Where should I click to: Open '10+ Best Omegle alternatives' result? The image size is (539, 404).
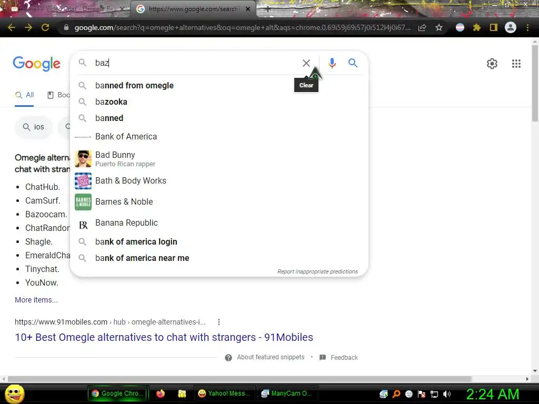[164, 337]
